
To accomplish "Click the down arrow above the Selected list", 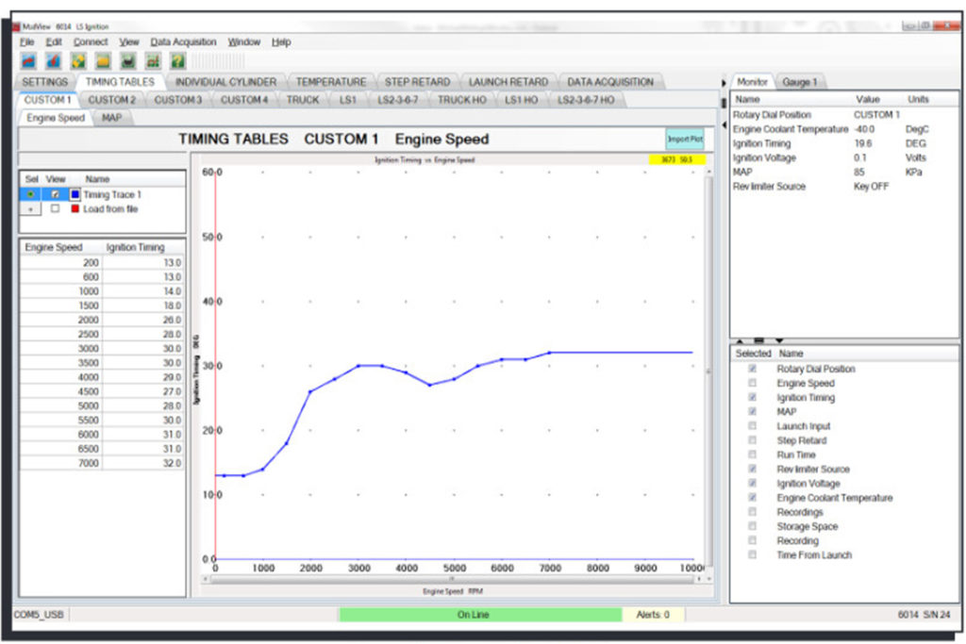I will click(x=779, y=341).
